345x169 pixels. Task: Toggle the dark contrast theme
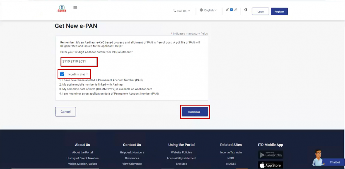245,9
